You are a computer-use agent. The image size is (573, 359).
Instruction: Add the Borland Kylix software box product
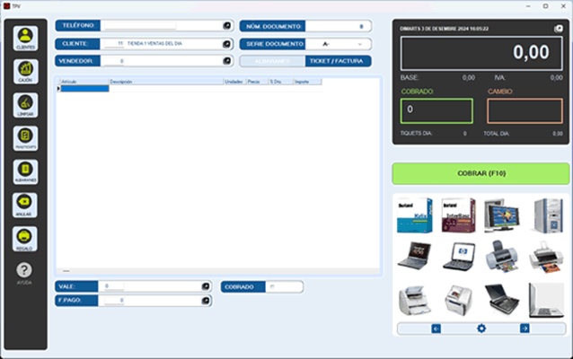(x=415, y=215)
